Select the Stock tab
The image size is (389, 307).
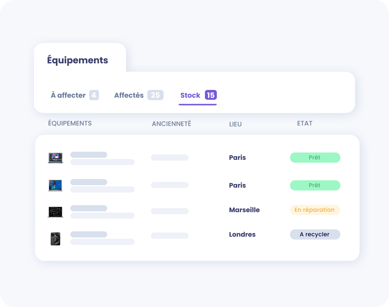pos(190,95)
